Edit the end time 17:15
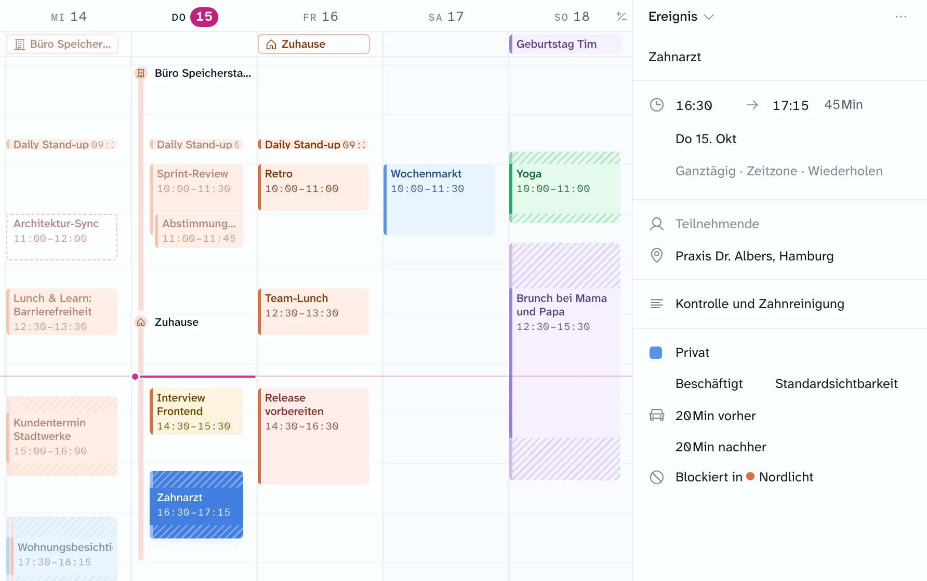 coord(790,106)
